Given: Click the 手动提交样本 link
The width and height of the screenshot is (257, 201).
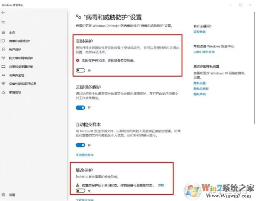Looking at the screenshot, I should coord(85,155).
